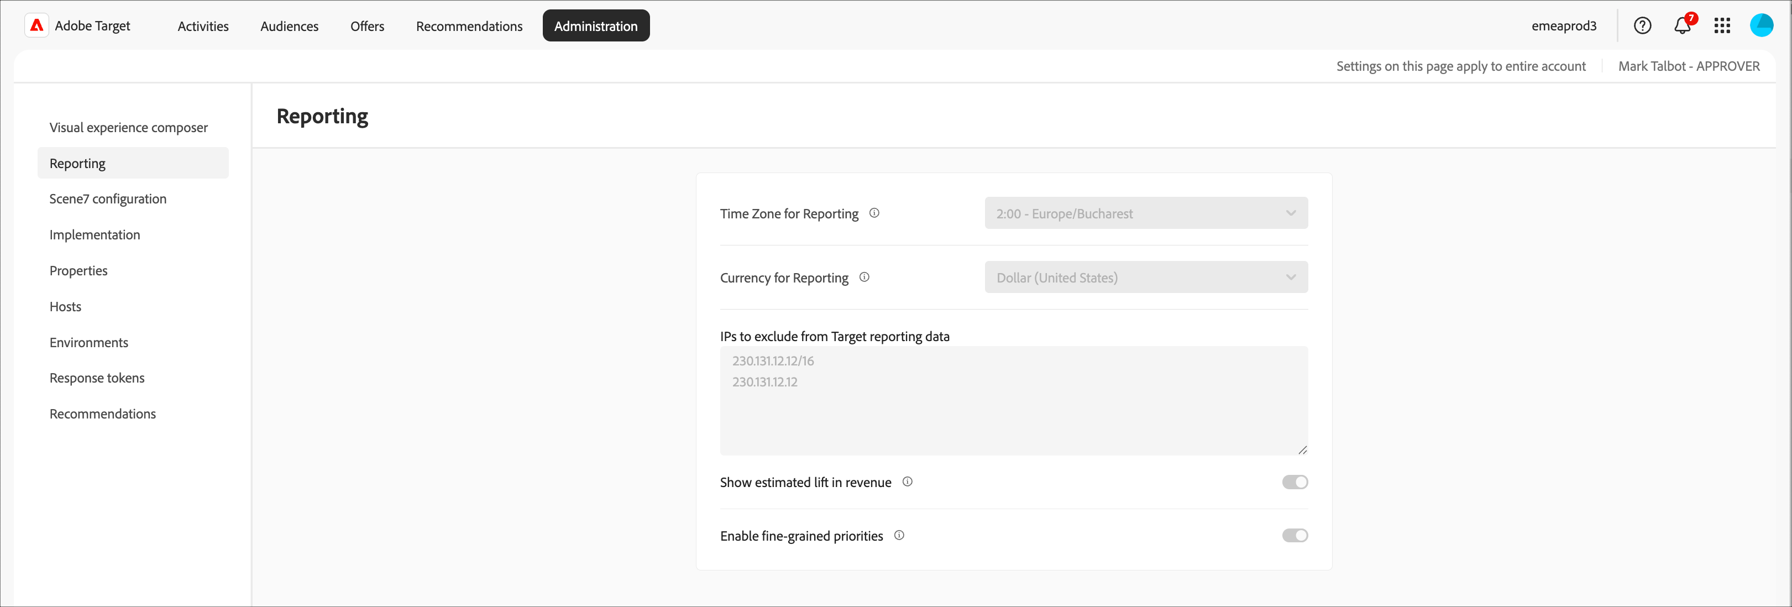
Task: Click the user profile avatar
Action: tap(1760, 26)
